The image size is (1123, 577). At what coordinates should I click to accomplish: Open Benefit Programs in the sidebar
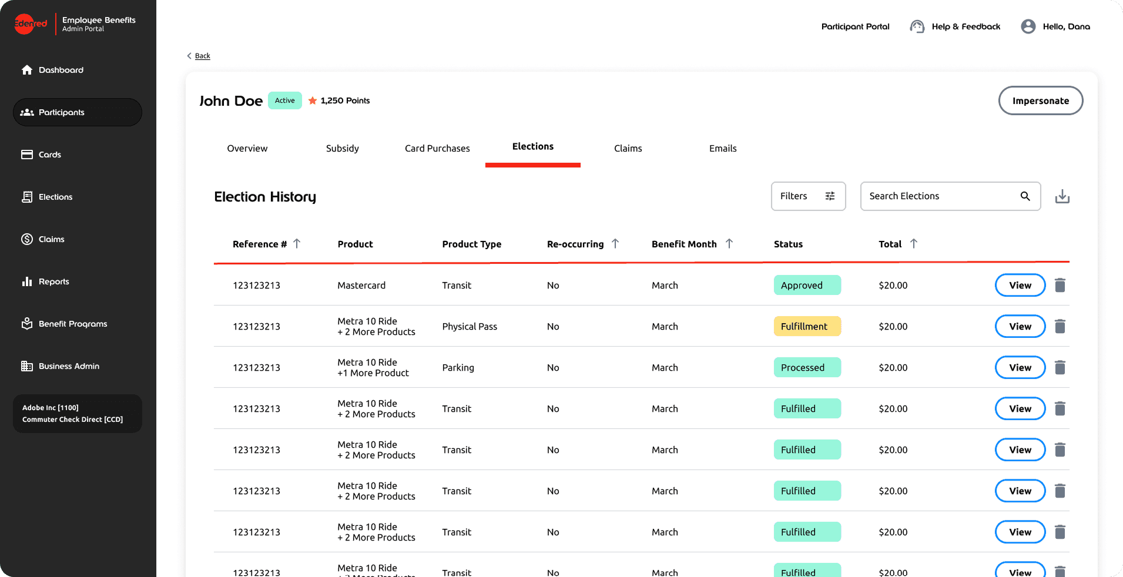coord(78,324)
